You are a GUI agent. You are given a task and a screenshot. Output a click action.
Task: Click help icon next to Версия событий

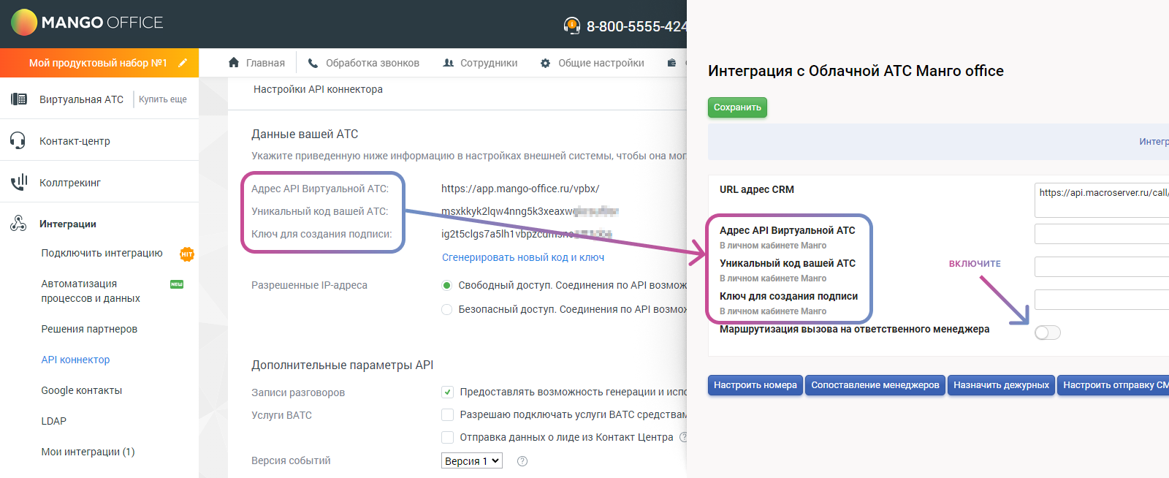[x=522, y=461]
